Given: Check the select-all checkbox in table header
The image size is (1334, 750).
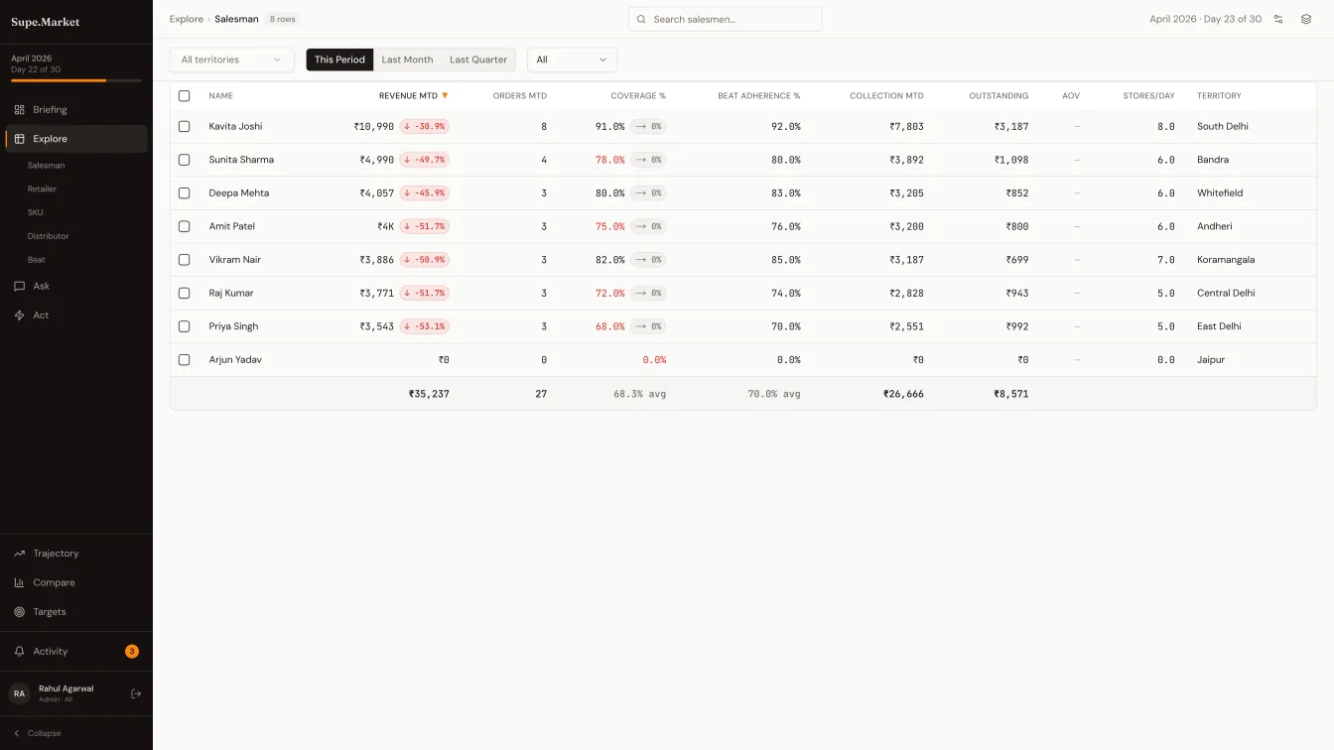Looking at the screenshot, I should (x=184, y=95).
